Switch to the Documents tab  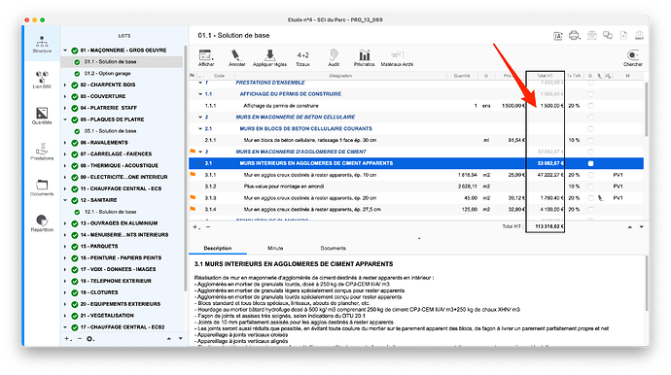point(333,248)
